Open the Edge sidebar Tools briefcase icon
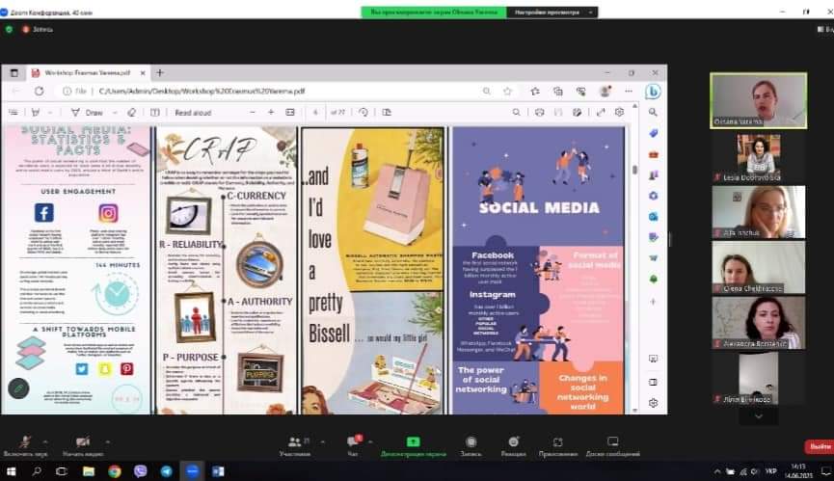This screenshot has height=481, width=834. tap(653, 154)
